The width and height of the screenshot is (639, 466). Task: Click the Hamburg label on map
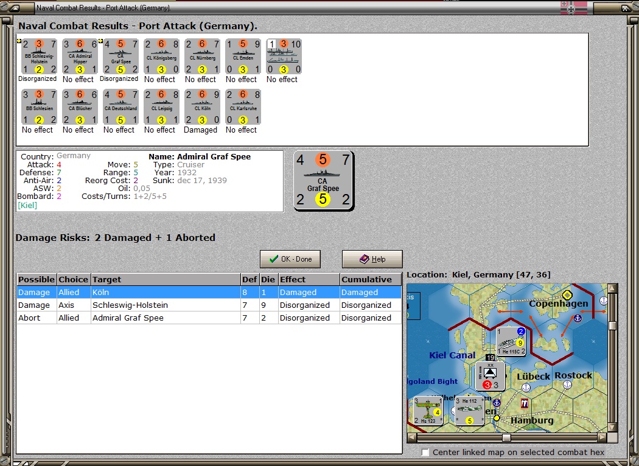point(532,420)
